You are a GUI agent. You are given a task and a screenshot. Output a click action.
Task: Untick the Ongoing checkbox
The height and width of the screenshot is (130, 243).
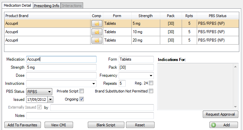[x=81, y=99]
